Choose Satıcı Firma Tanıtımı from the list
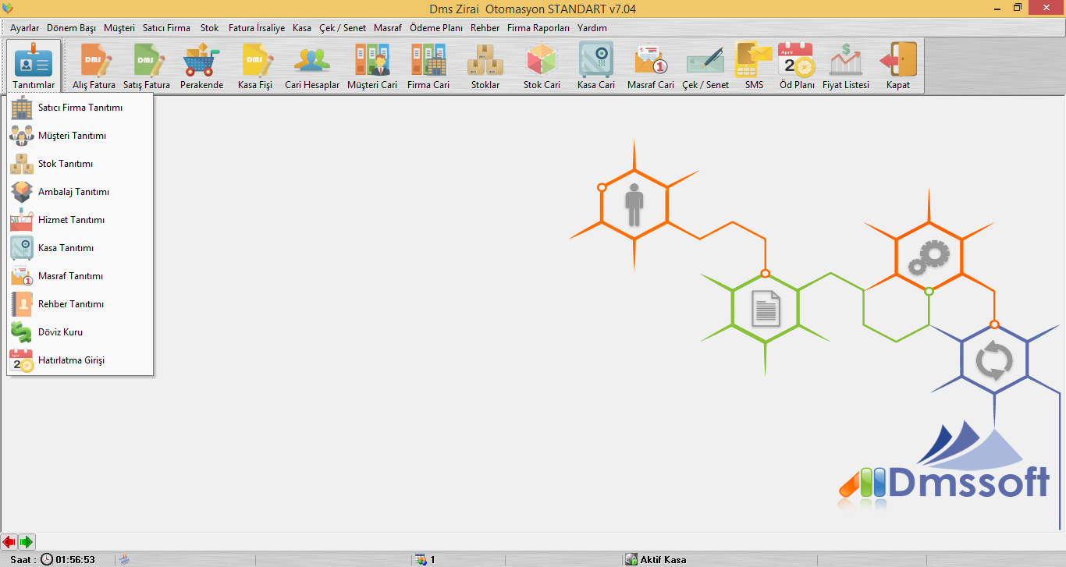Image resolution: width=1066 pixels, height=567 pixels. (80, 108)
